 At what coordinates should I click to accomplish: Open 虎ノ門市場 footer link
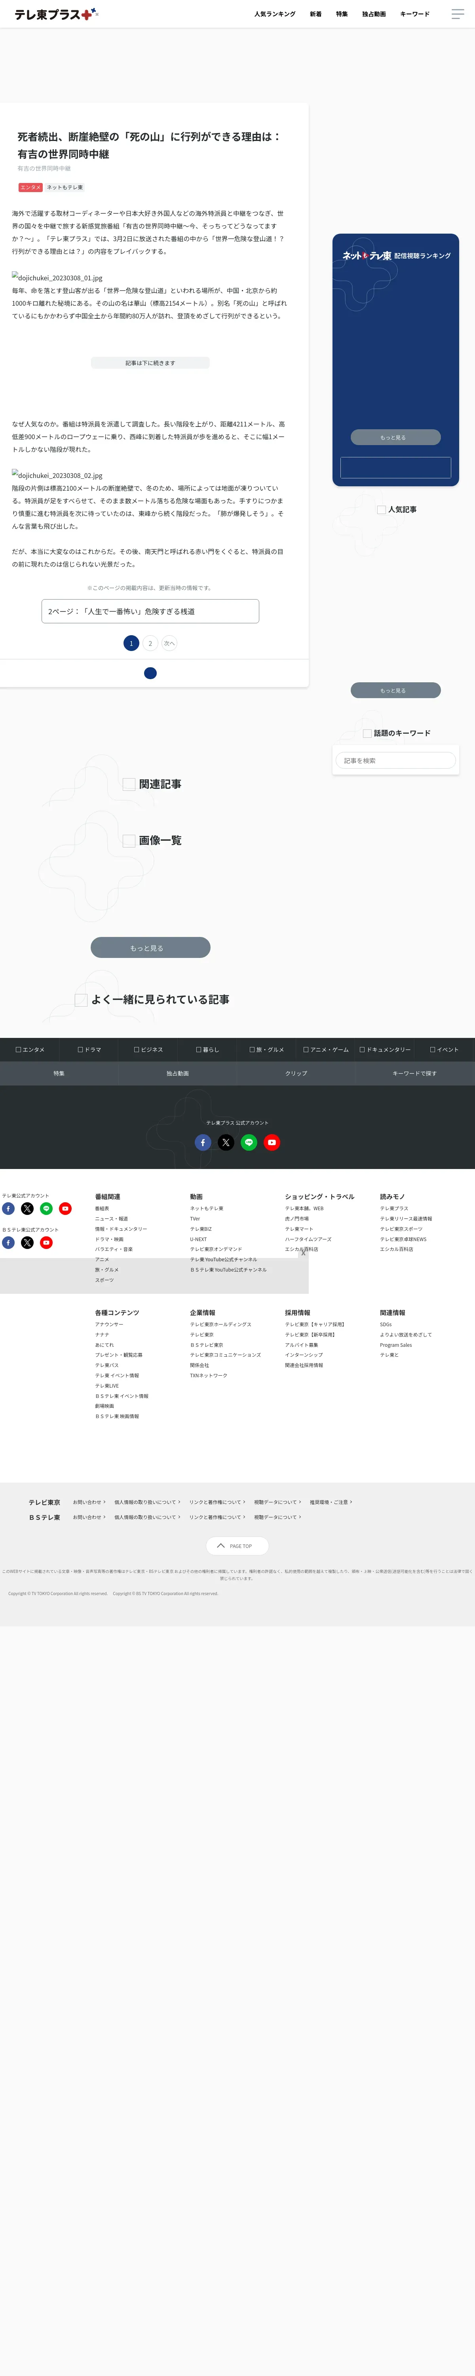coord(297,1218)
